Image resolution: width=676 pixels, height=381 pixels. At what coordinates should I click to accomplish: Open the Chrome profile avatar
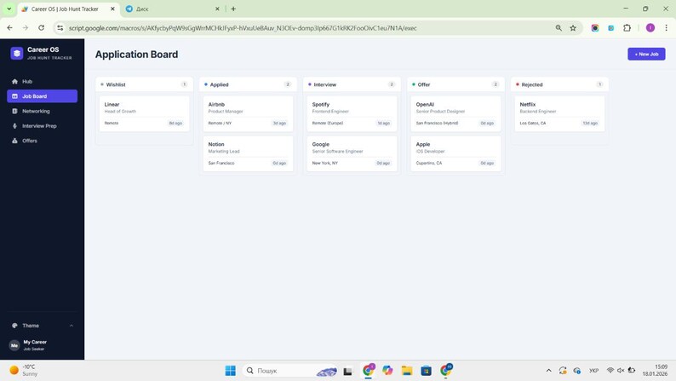coord(650,28)
